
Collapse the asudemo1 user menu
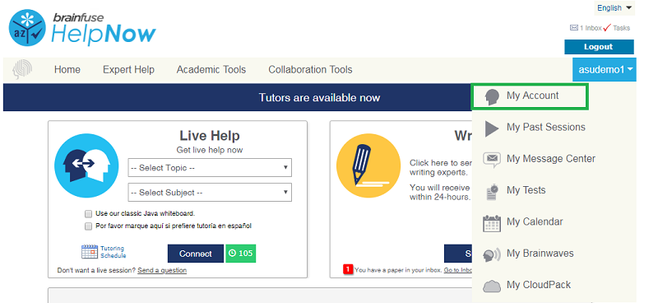pyautogui.click(x=605, y=70)
